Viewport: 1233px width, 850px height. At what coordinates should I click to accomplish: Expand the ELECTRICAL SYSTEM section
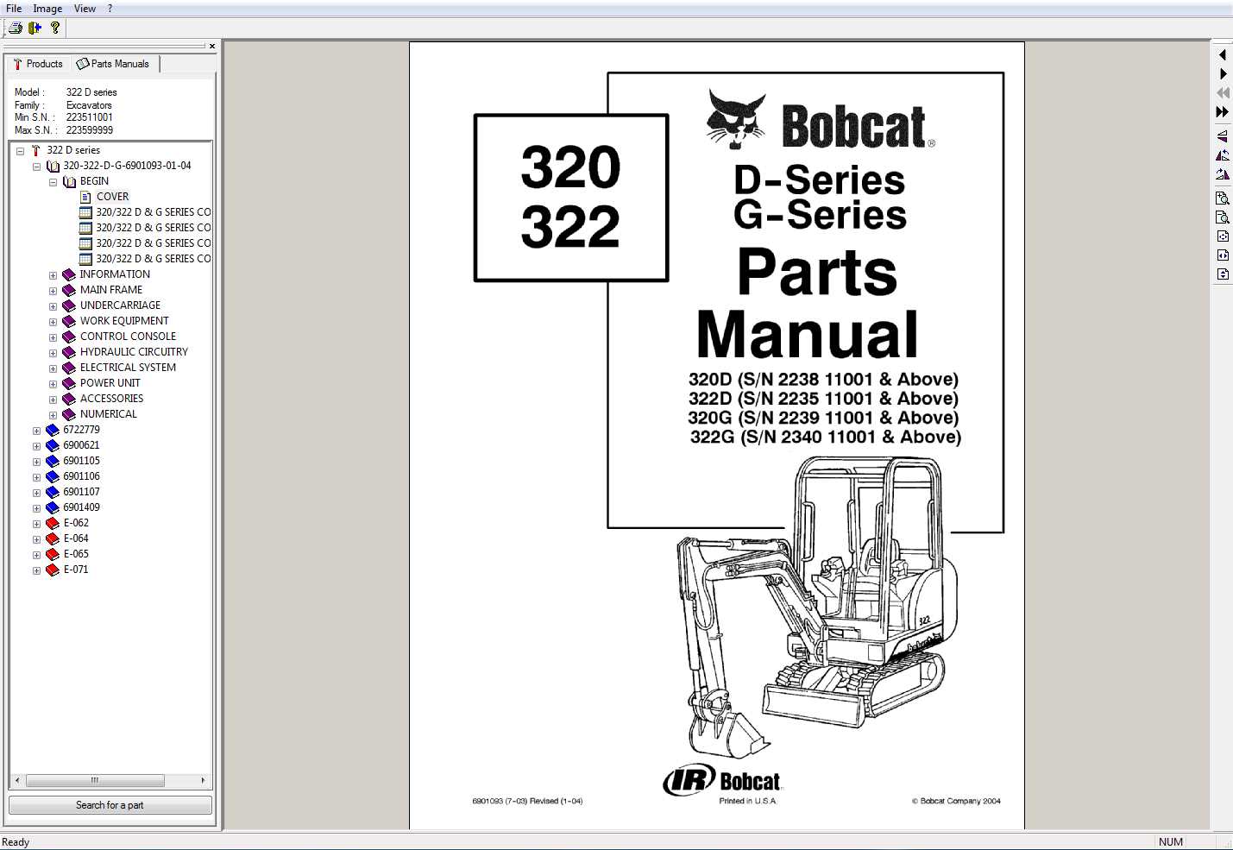[53, 368]
